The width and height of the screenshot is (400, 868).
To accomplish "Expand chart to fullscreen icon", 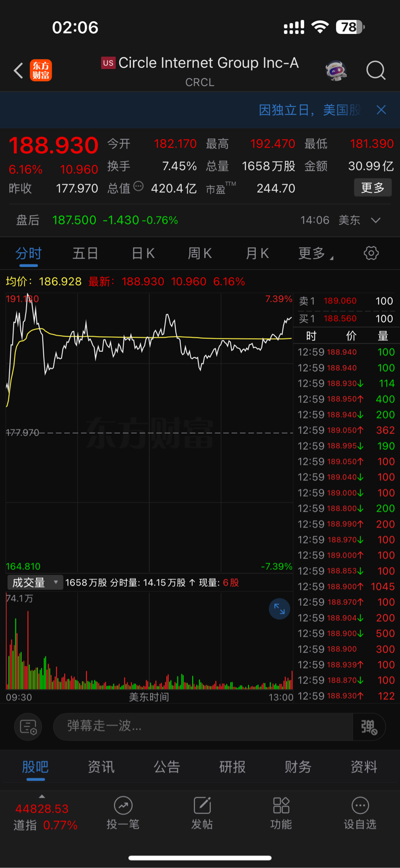I will [x=279, y=609].
